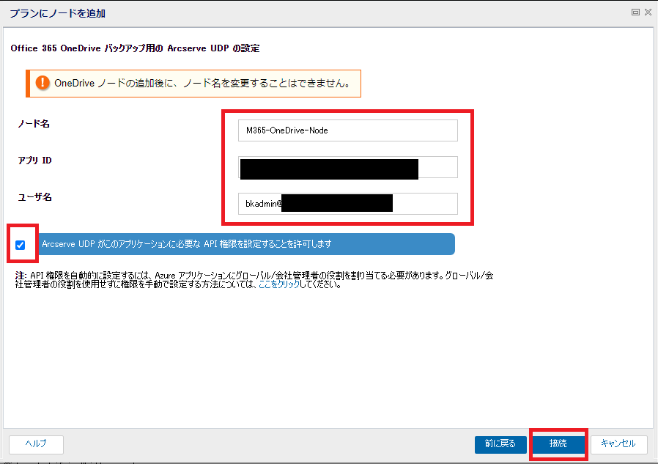Click the ノード名 input field containing M365-OneDrive-Node

(x=347, y=130)
